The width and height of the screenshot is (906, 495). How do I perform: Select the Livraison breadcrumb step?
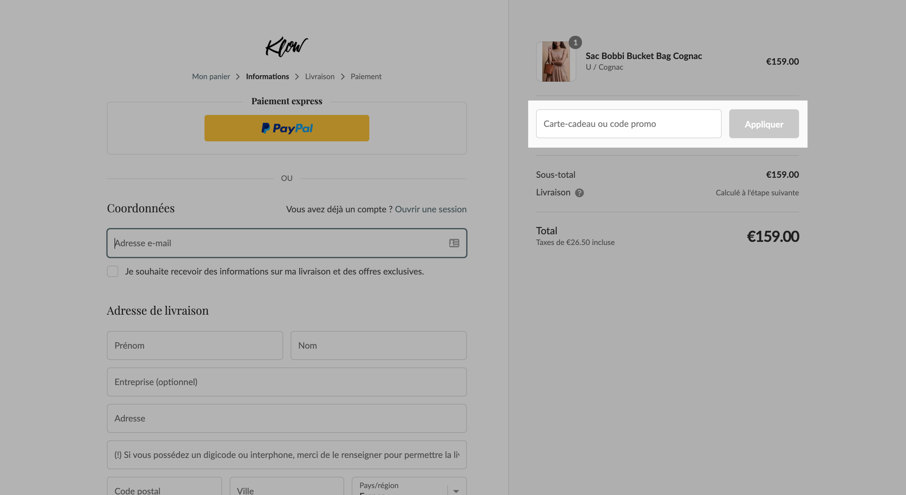pyautogui.click(x=320, y=77)
